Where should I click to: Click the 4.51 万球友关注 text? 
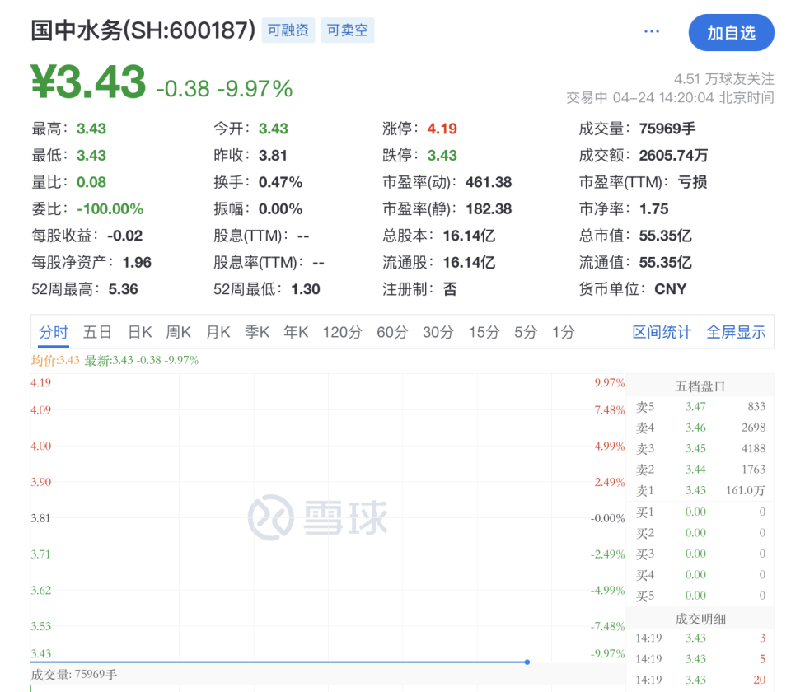pos(724,79)
